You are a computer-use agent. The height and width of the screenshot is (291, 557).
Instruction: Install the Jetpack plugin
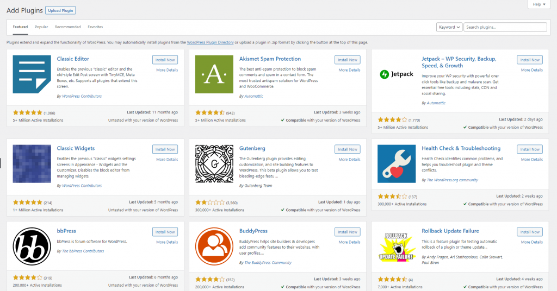(530, 60)
